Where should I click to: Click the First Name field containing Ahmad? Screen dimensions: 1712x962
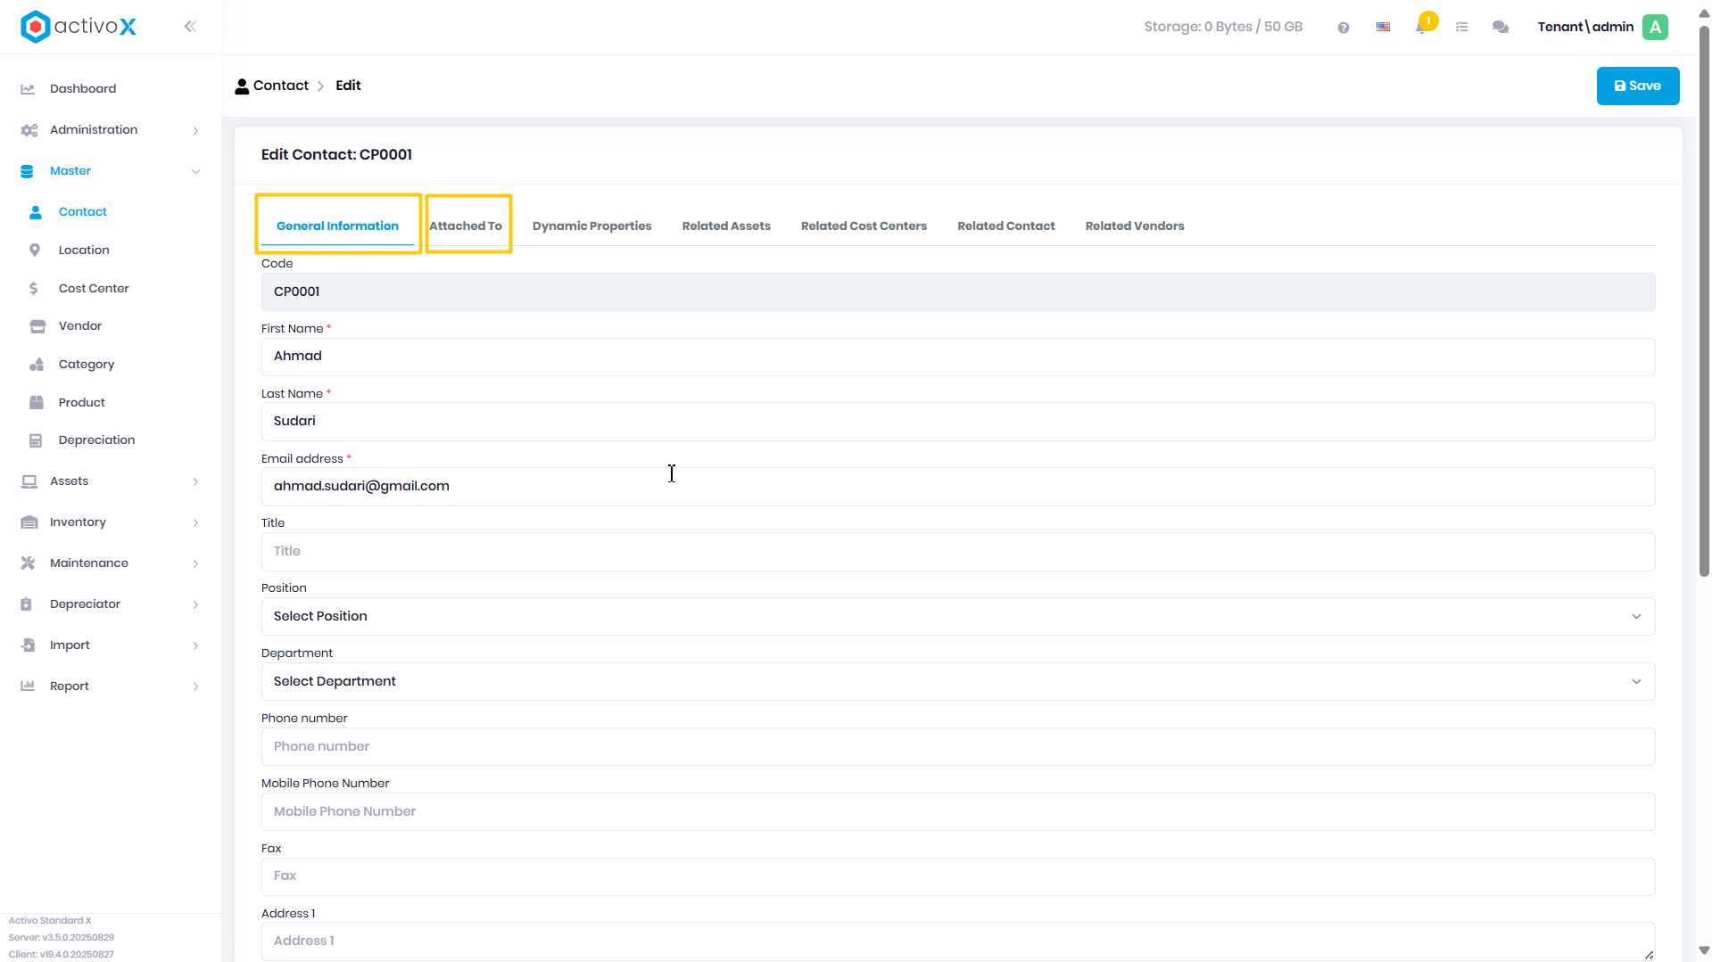click(957, 357)
